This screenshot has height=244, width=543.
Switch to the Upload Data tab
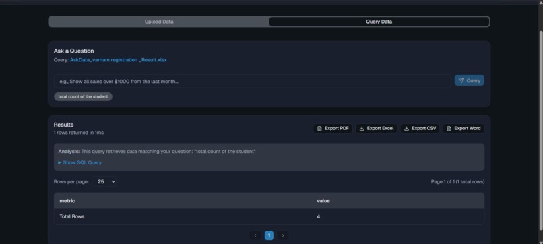(159, 22)
